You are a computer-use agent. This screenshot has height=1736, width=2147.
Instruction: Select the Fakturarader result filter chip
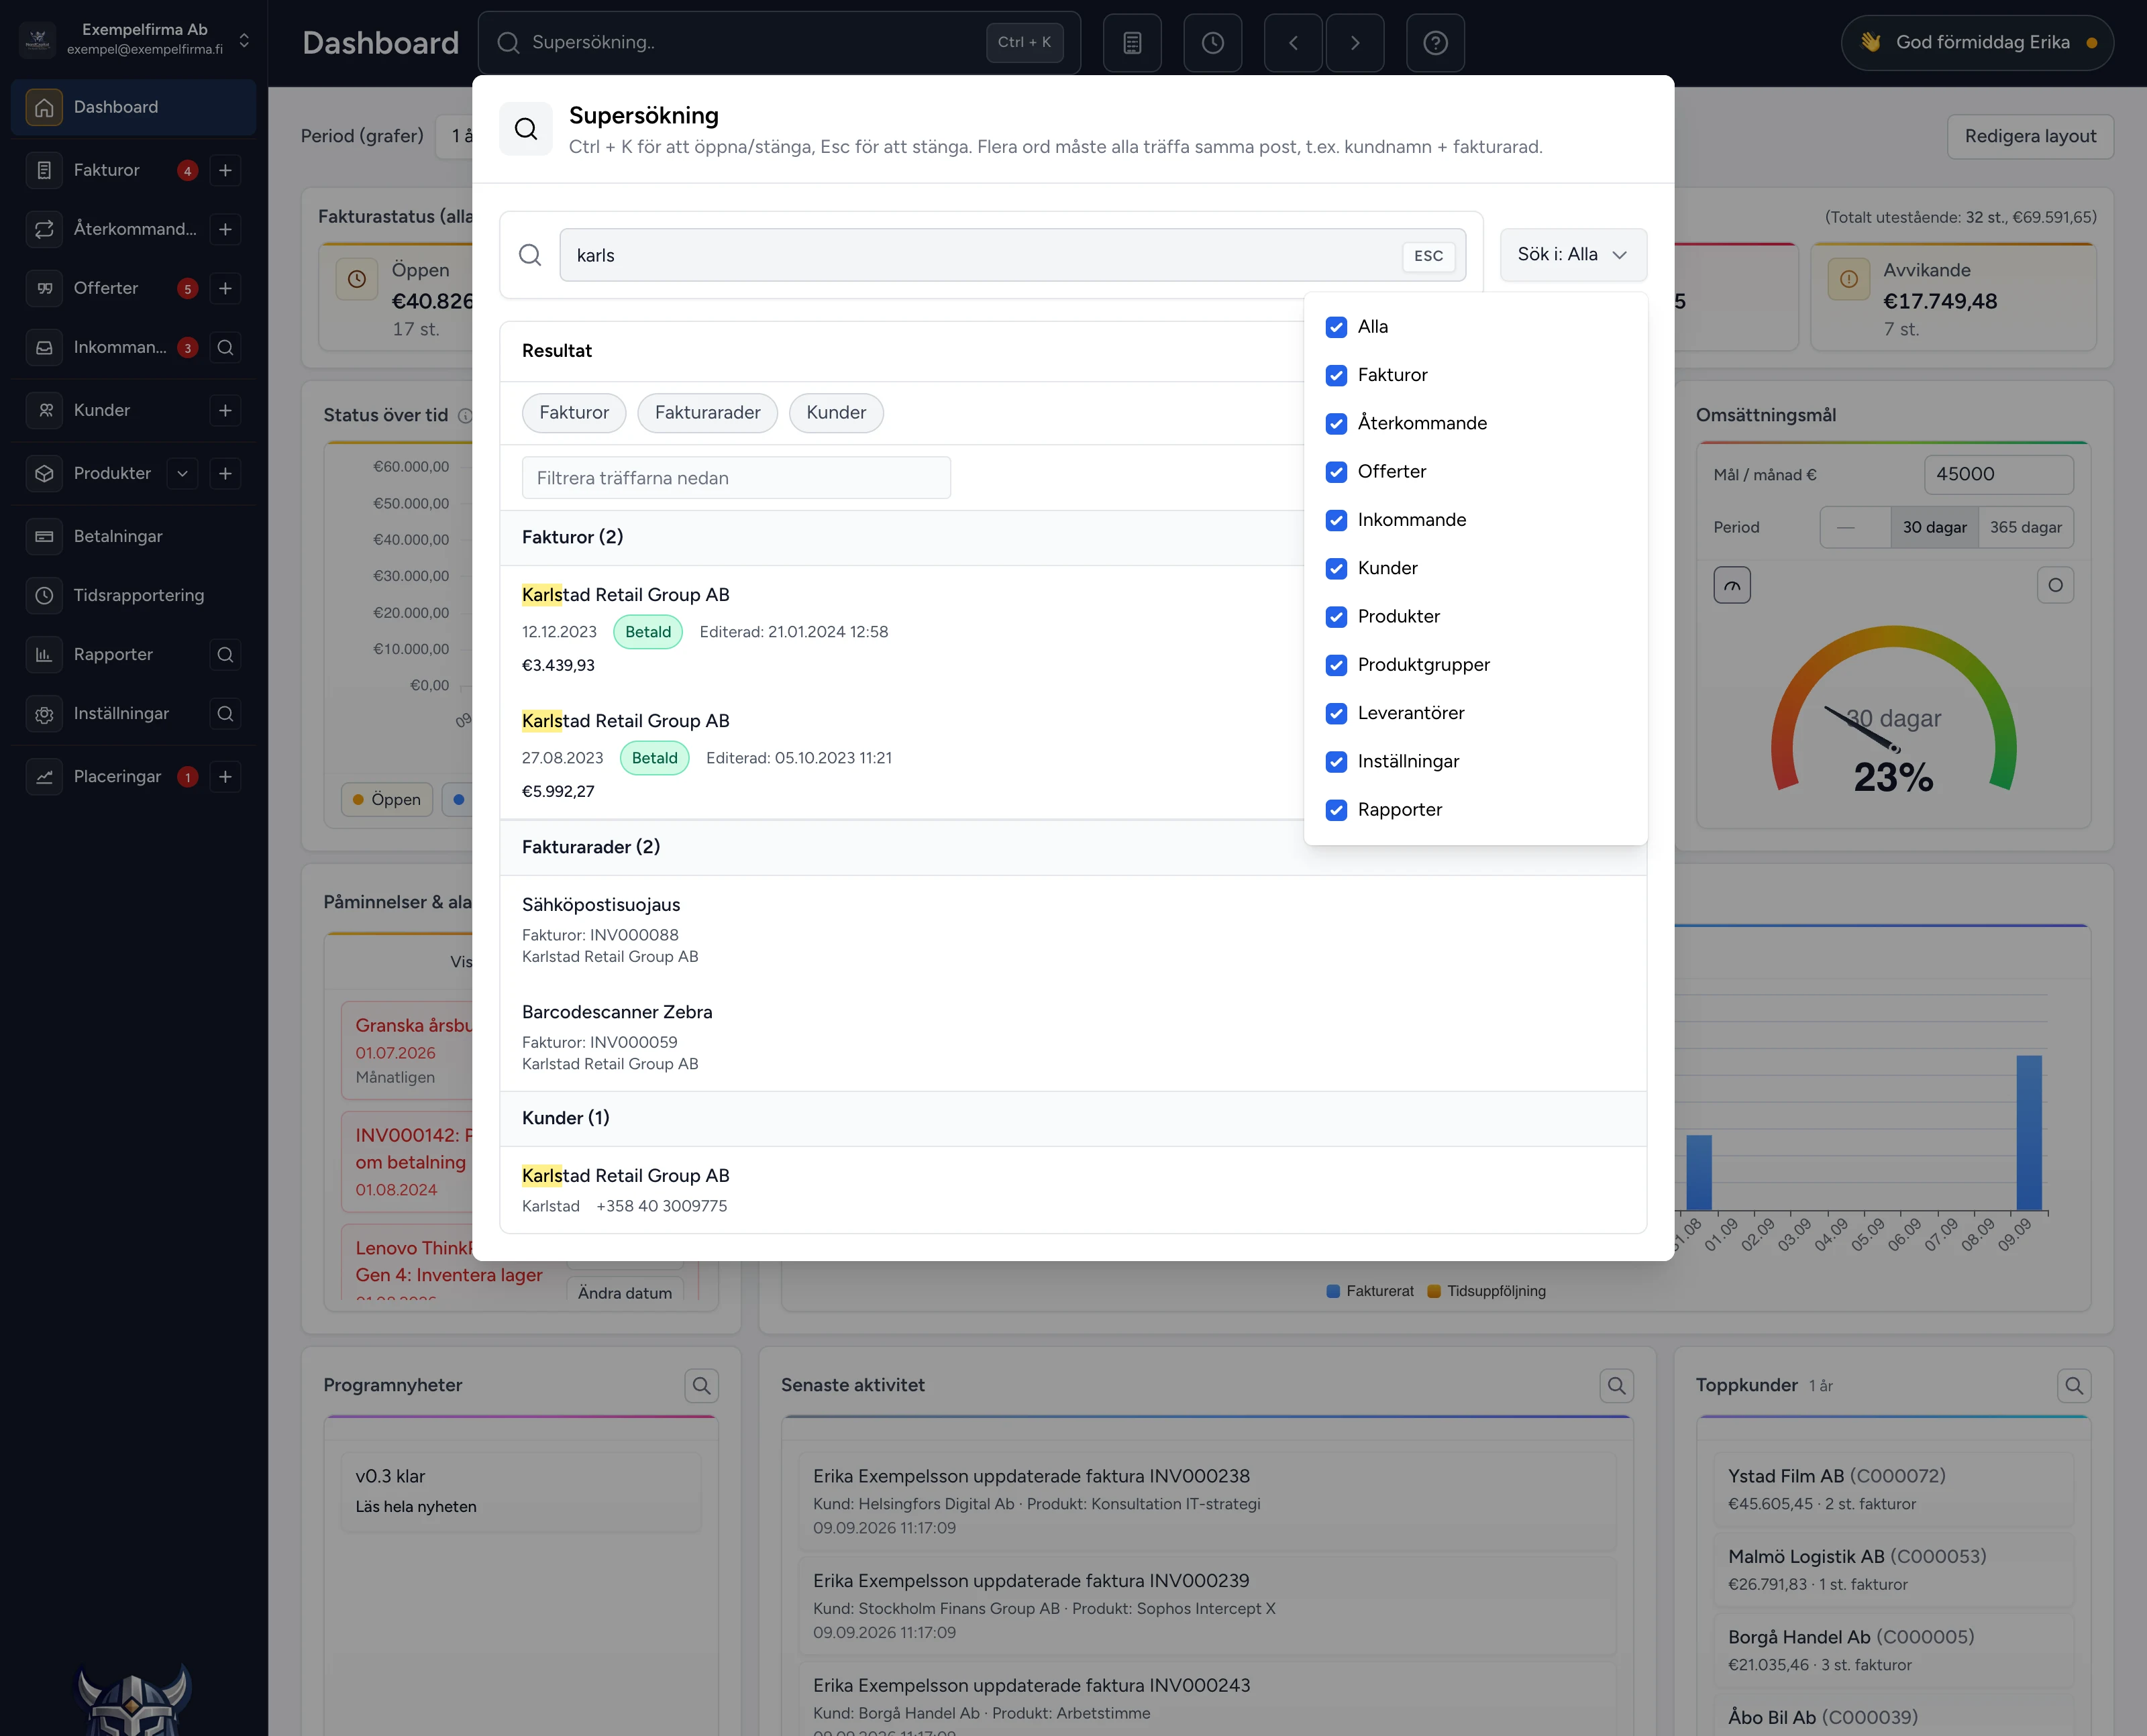point(707,413)
